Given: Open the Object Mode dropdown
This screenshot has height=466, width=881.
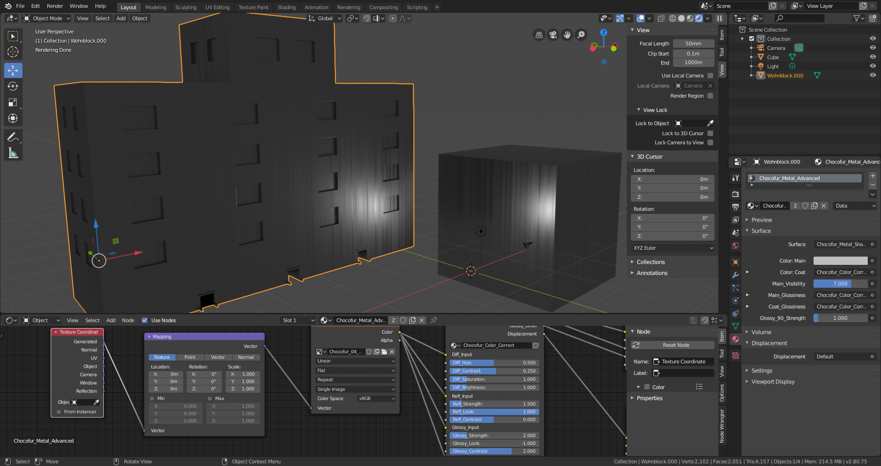Looking at the screenshot, I should (x=47, y=18).
